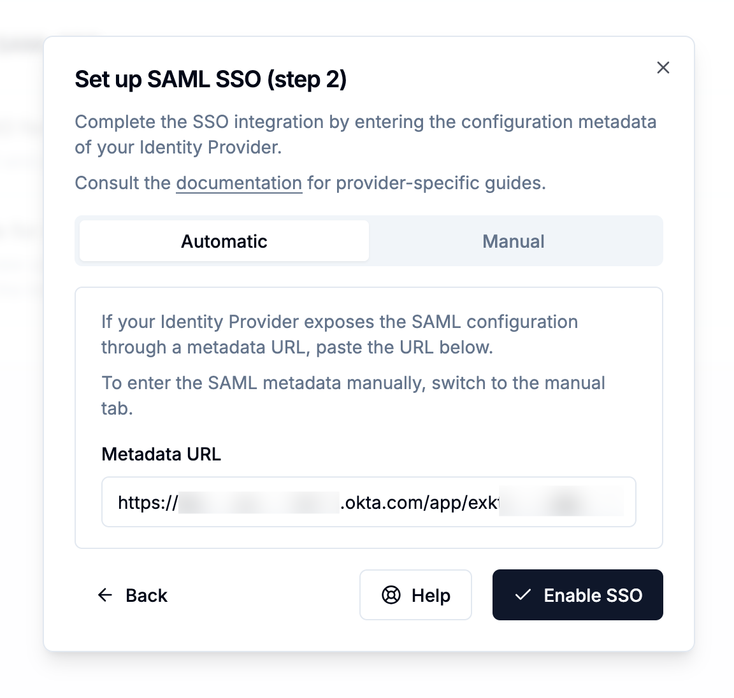The height and width of the screenshot is (698, 734).
Task: Click the Help button for assistance
Action: [415, 595]
